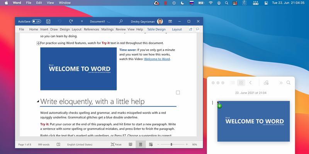Open Customize Quick Access Toolbar dropdown
309x154 pixels.
[x=82, y=22]
